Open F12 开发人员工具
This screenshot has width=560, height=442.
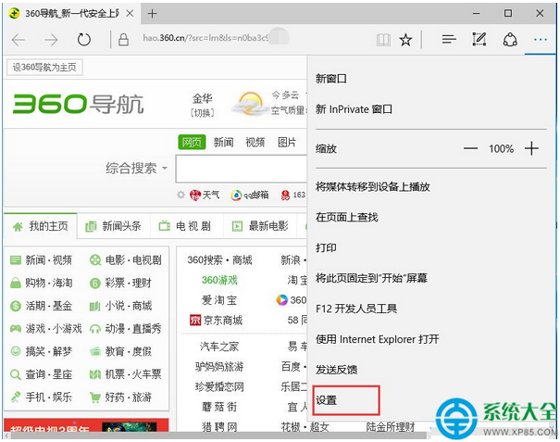coord(356,309)
